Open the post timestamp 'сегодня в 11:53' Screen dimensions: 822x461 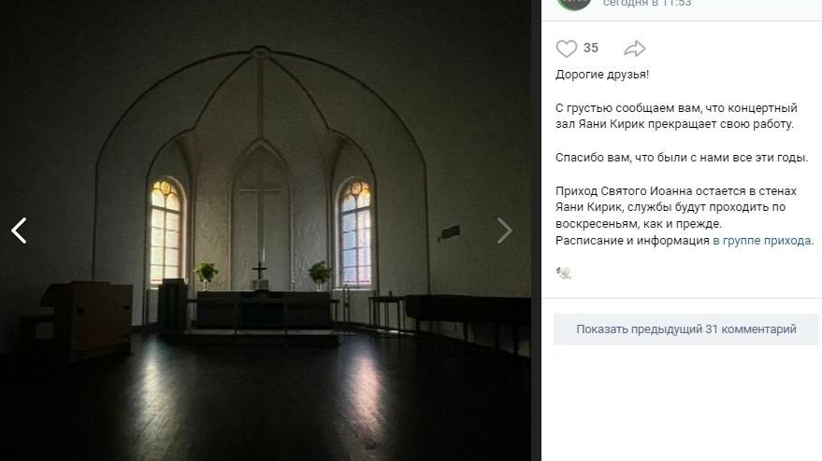(647, 3)
